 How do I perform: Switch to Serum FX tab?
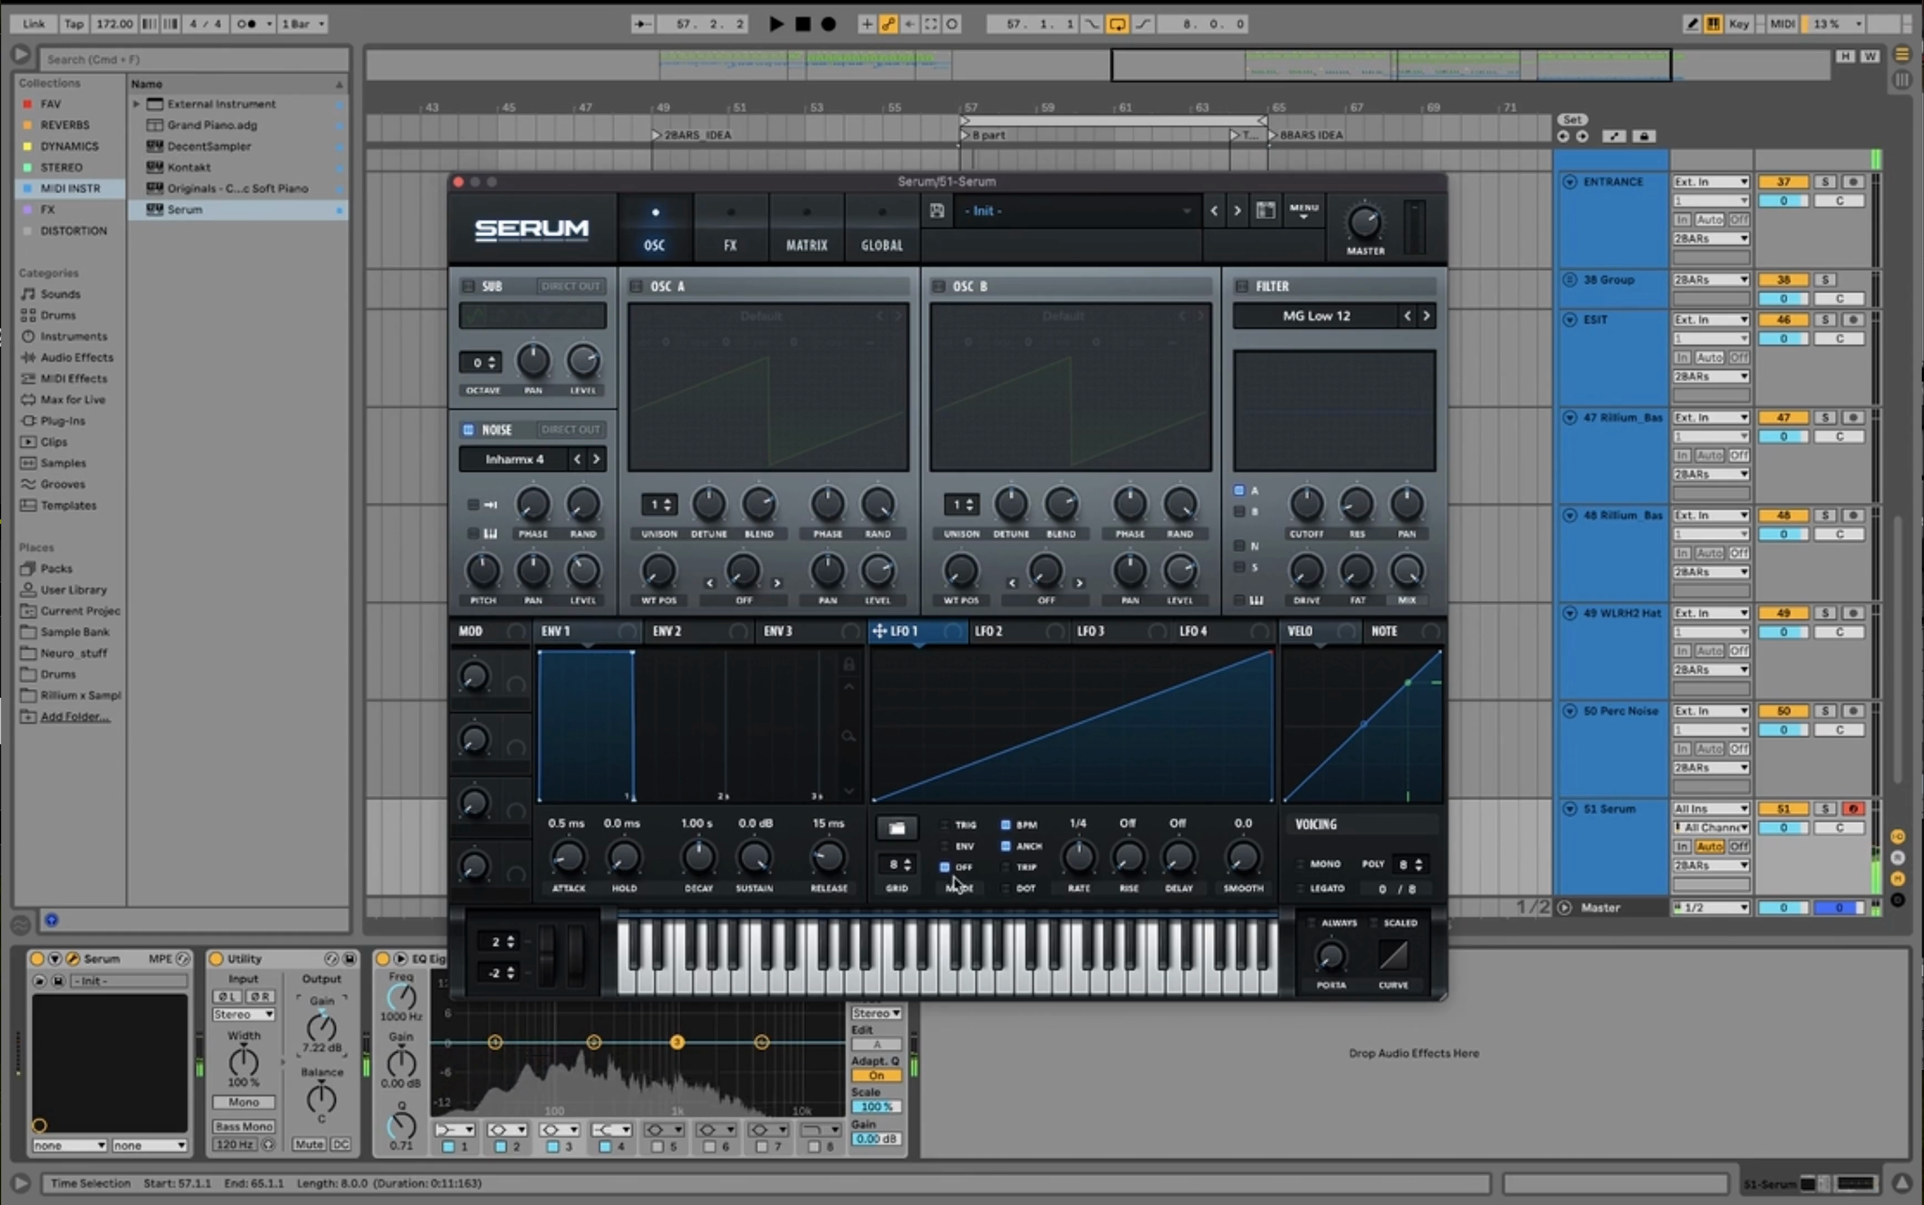click(731, 229)
